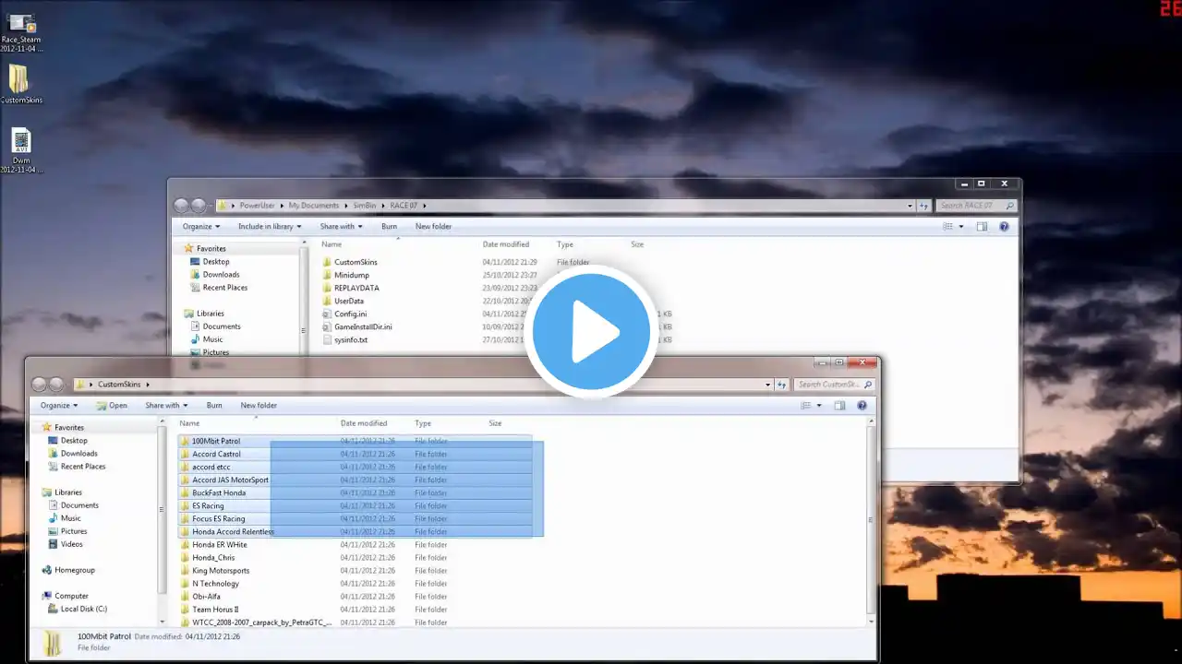Expand address bar history in RACE 07 window
Image resolution: width=1182 pixels, height=664 pixels.
[911, 206]
